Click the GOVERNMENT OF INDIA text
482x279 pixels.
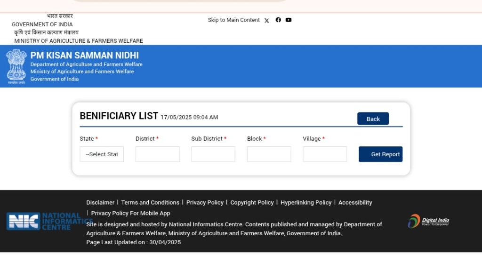pyautogui.click(x=42, y=24)
